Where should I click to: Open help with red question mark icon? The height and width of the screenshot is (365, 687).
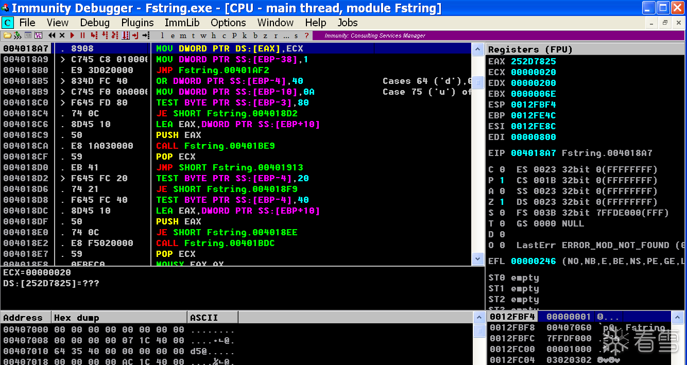(306, 36)
